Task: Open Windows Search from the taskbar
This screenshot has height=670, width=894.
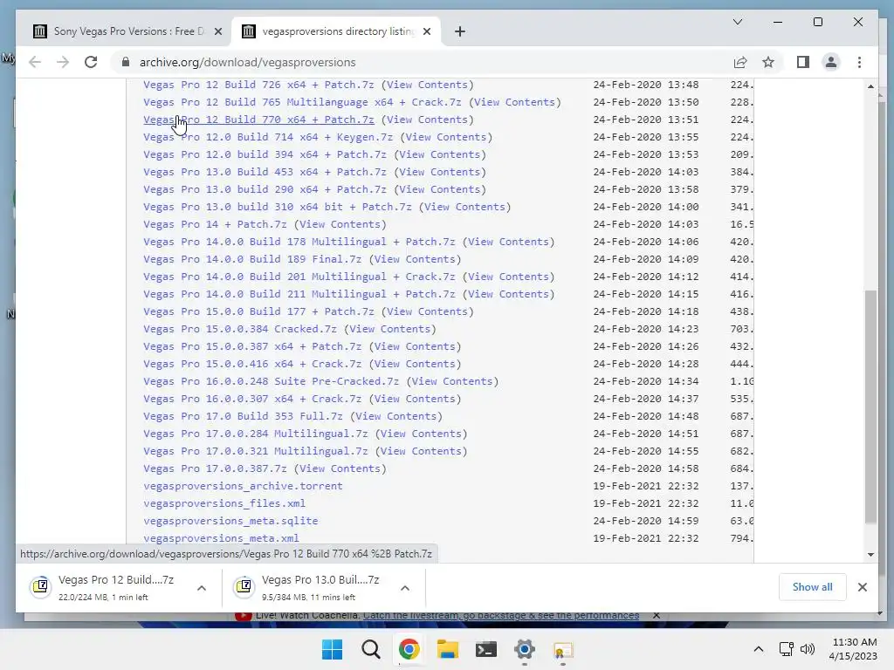Action: click(371, 649)
